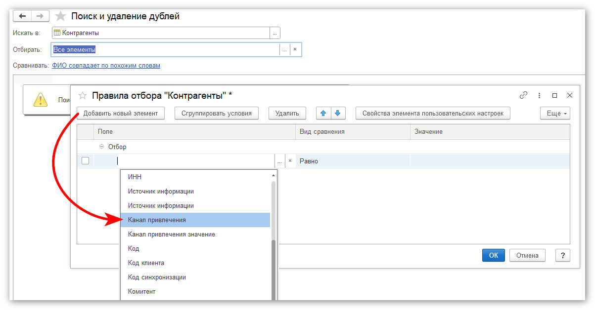Select "Код клиента" from the list
The image size is (595, 310).
(195, 263)
